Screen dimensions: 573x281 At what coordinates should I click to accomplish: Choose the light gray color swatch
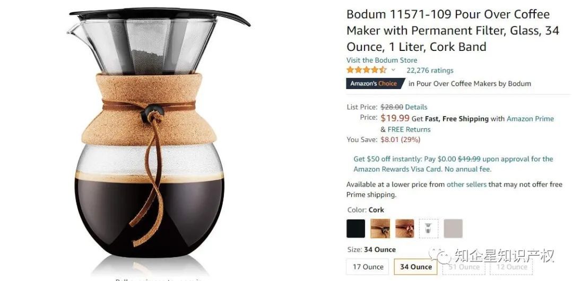pos(453,229)
